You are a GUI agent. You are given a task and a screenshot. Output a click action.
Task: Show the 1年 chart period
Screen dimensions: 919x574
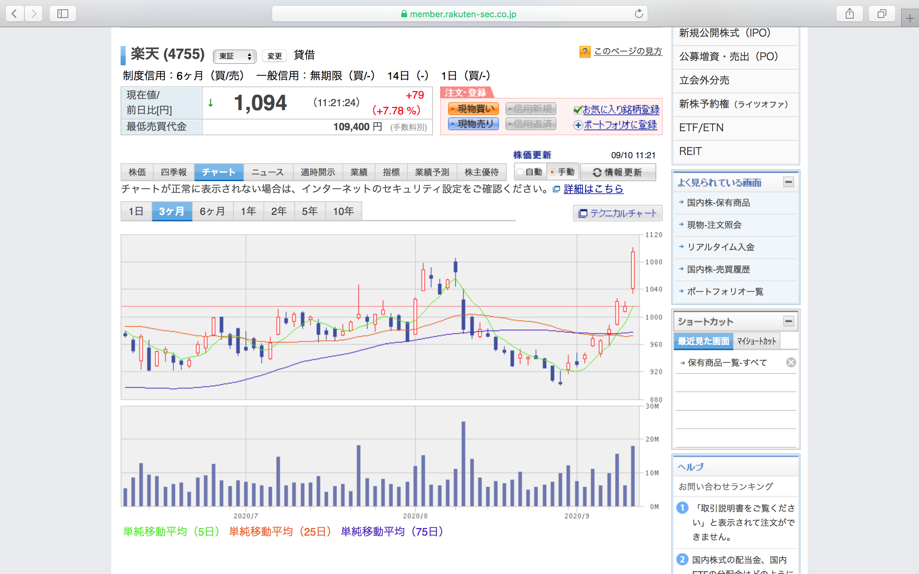click(248, 211)
